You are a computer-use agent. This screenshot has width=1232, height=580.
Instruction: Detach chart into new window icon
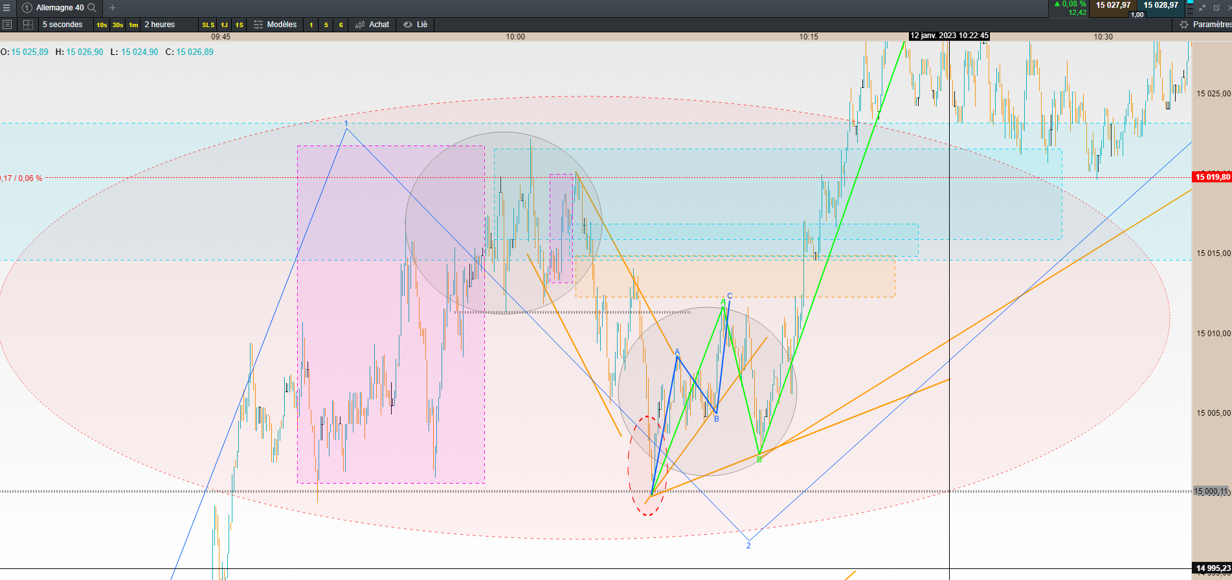[x=1216, y=8]
